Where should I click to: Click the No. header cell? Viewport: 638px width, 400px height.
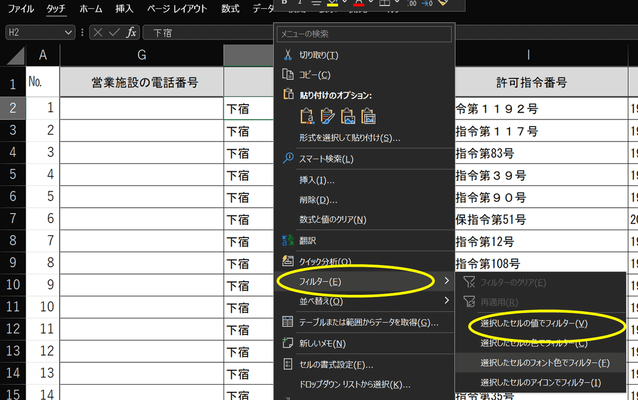pyautogui.click(x=43, y=82)
